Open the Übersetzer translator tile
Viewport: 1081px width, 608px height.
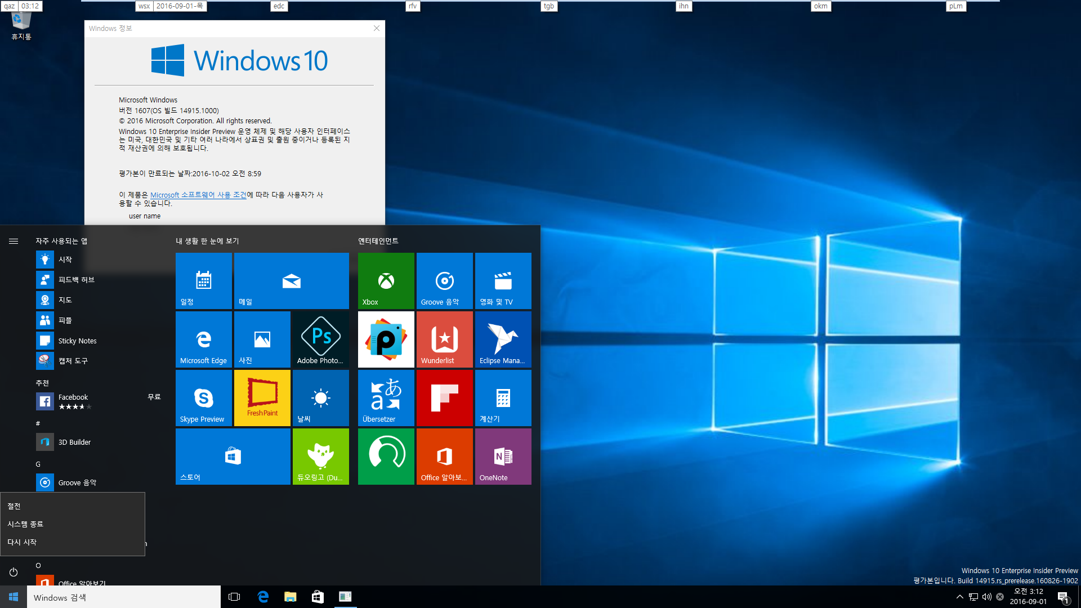click(x=386, y=398)
